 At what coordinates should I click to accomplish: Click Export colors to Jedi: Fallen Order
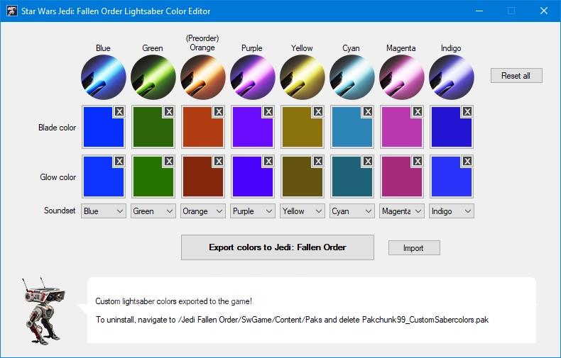click(x=278, y=247)
